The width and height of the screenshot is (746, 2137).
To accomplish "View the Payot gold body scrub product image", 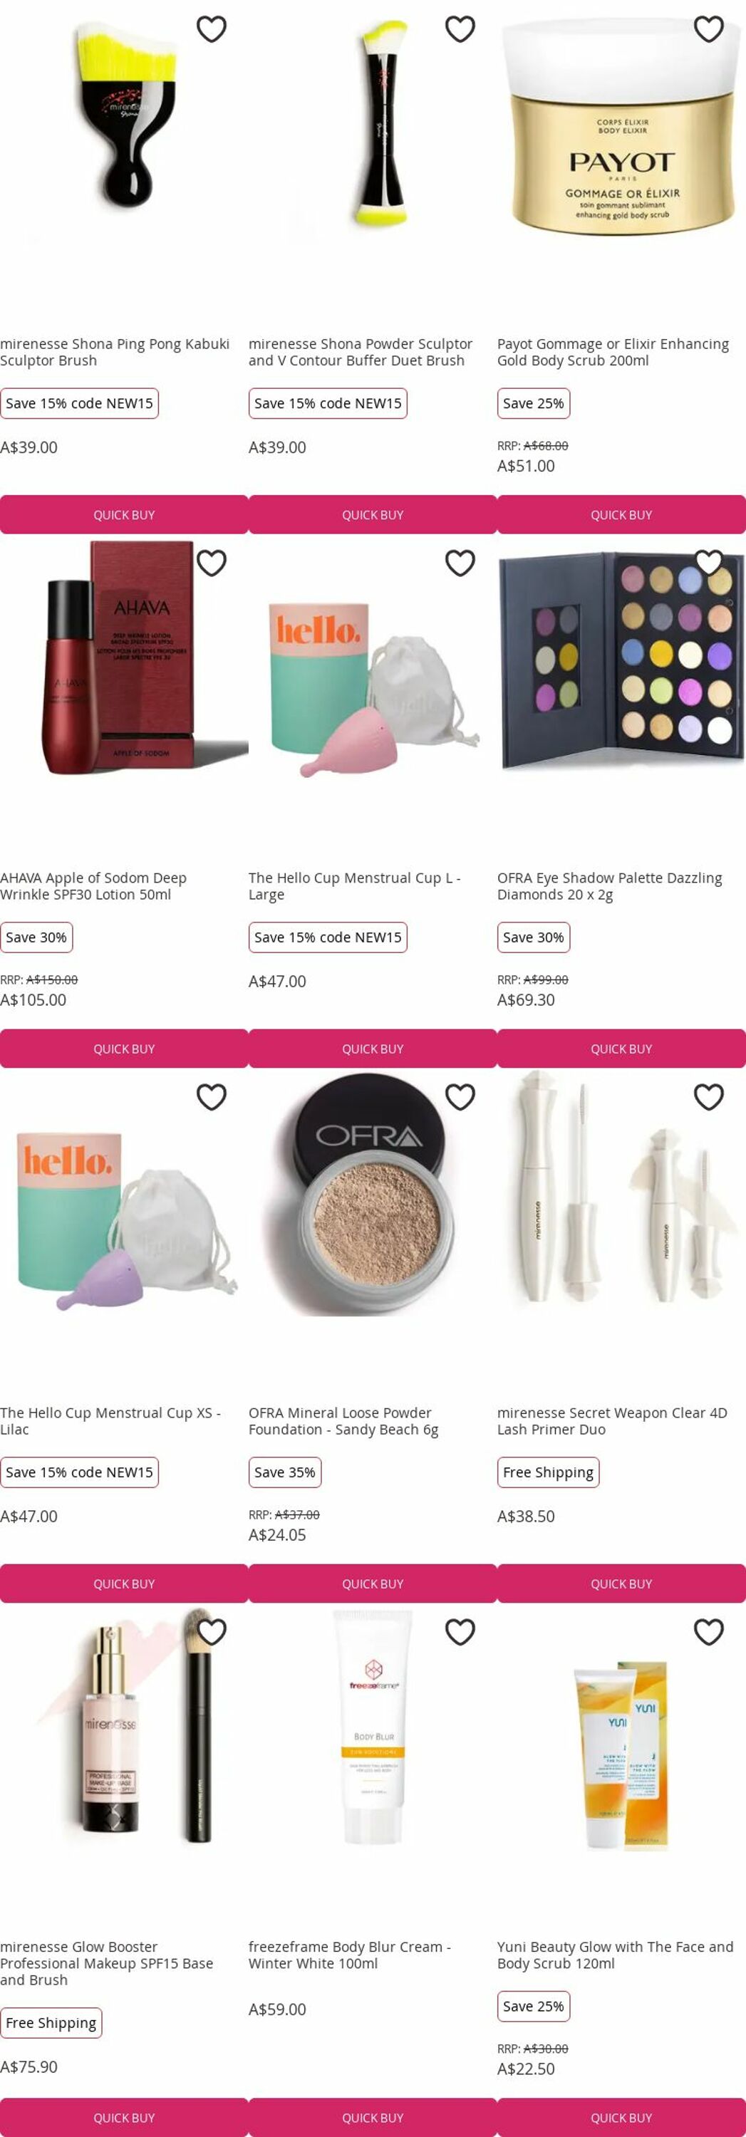I will 621,125.
